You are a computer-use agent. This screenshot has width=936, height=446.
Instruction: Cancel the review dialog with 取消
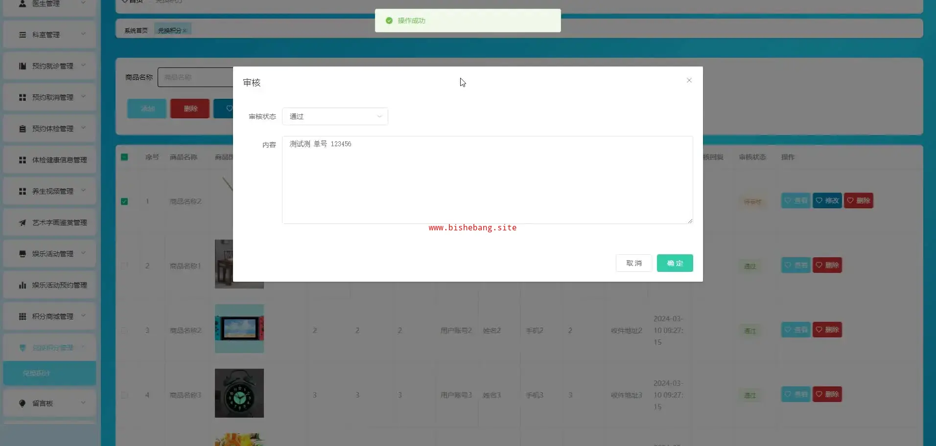633,263
